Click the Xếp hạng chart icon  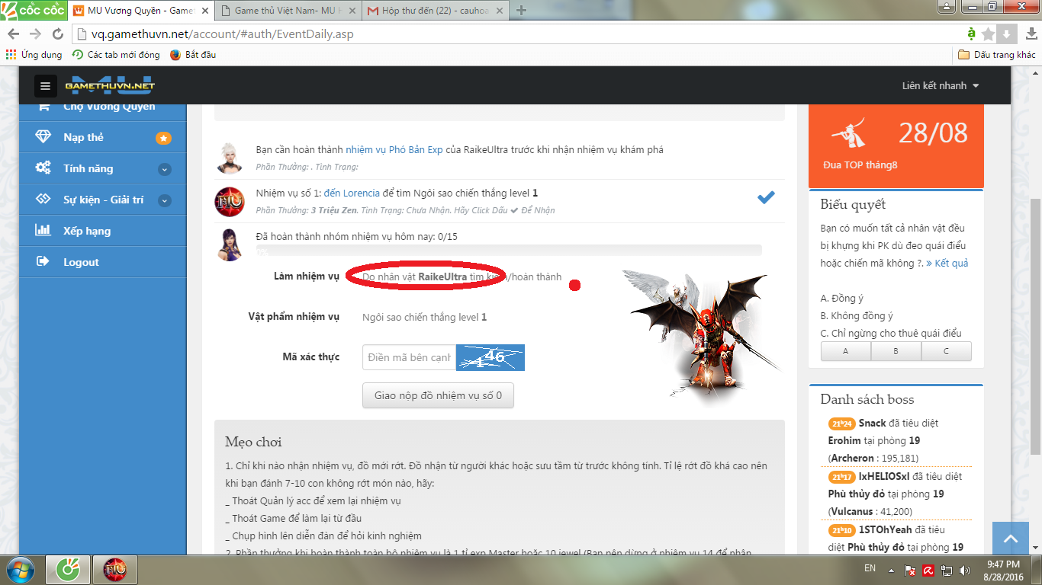[43, 231]
